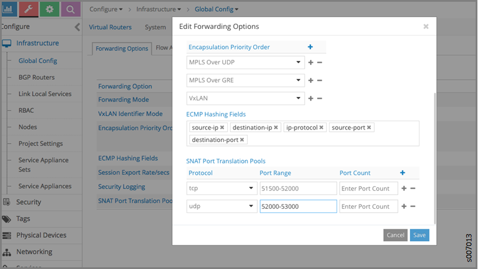Click the magnifier search icon
The height and width of the screenshot is (269, 478).
[70, 9]
